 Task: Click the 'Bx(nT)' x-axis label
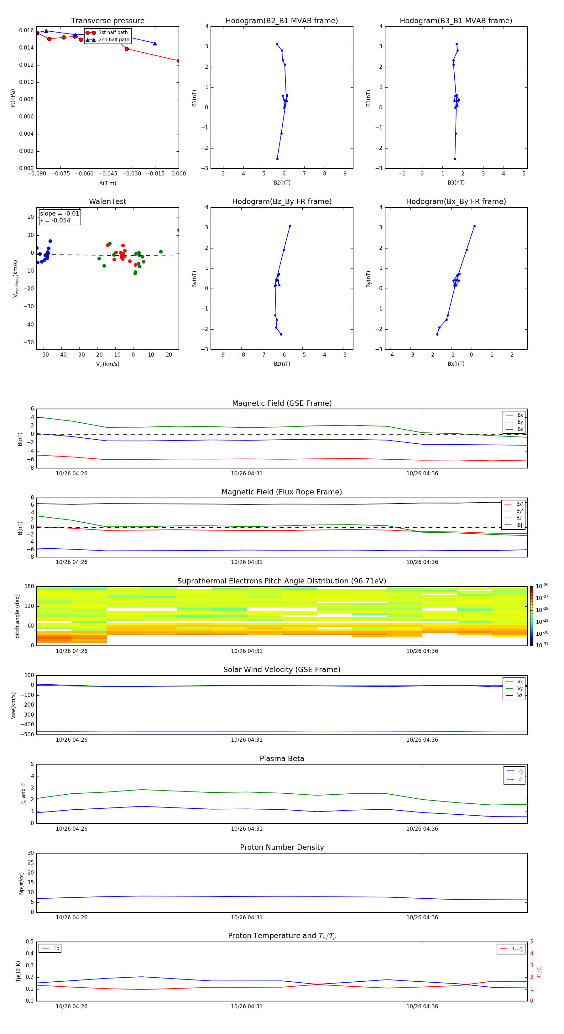coord(456,364)
